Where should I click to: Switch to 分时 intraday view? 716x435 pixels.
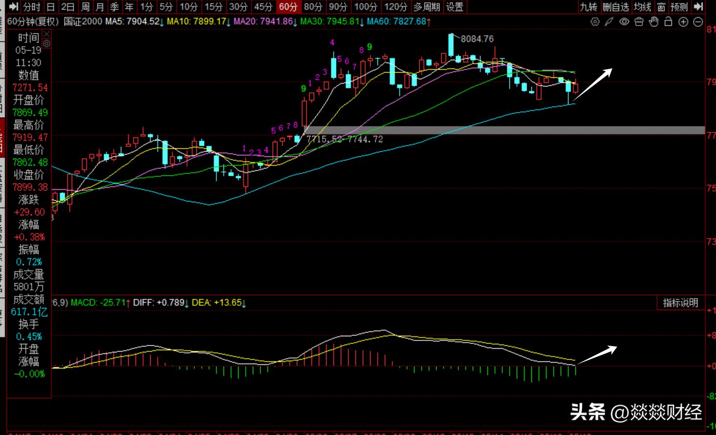tap(32, 7)
